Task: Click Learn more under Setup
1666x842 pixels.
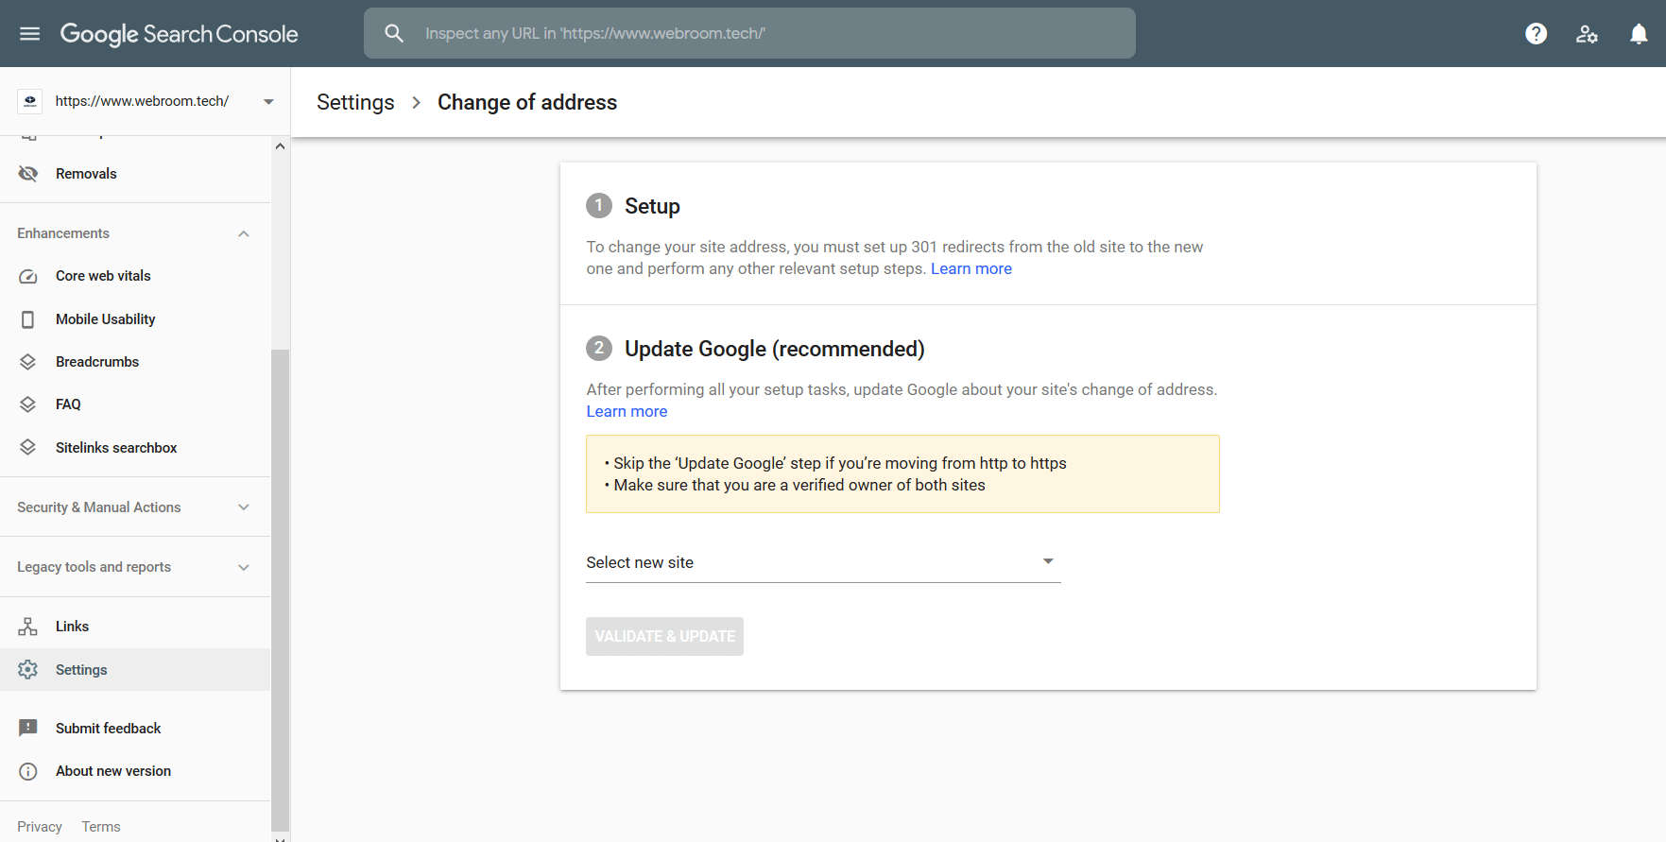Action: coord(971,268)
